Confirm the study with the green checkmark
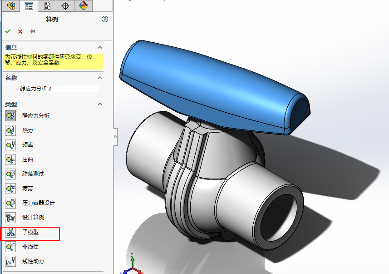The height and width of the screenshot is (274, 389). tap(8, 31)
